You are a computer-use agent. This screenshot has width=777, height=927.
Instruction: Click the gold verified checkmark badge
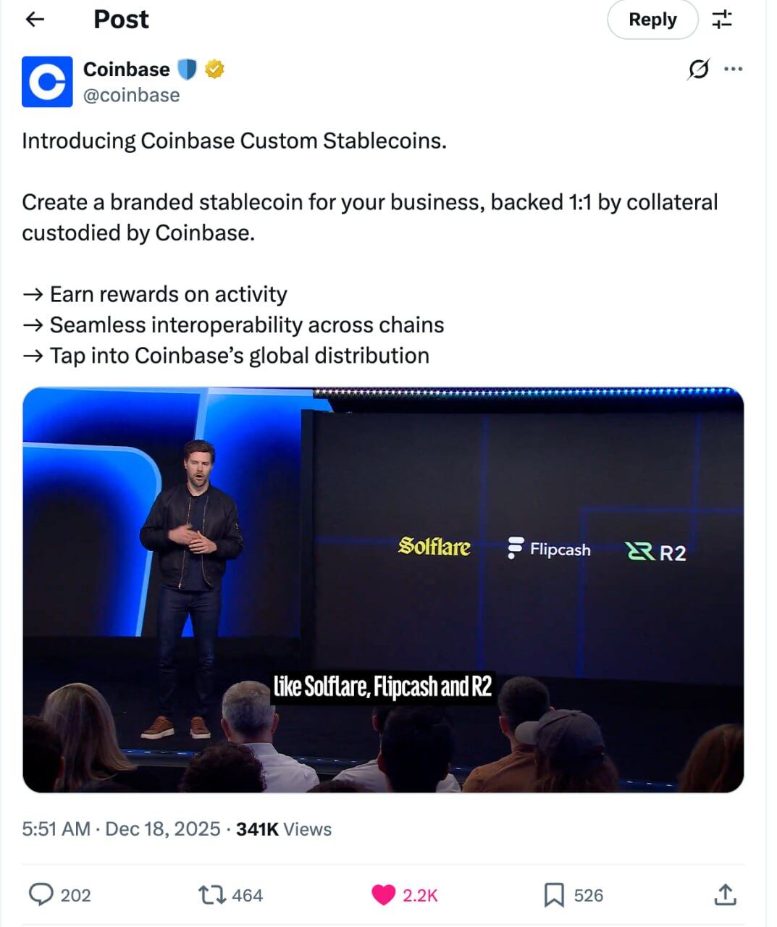tap(214, 70)
